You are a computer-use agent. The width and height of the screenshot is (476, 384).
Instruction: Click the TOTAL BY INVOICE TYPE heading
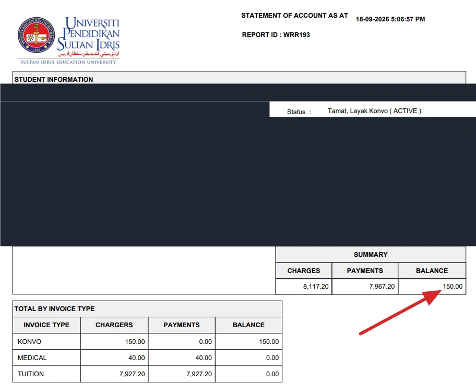pyautogui.click(x=55, y=309)
